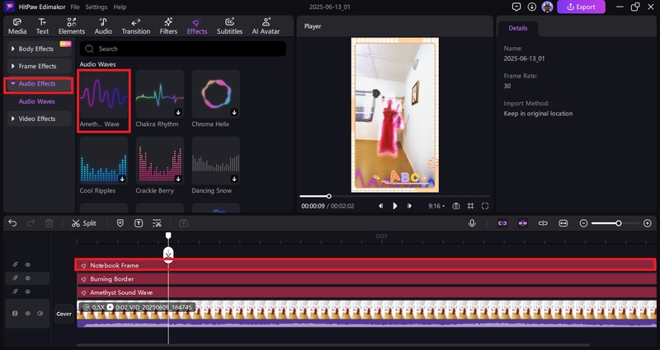Expand the Body Effects category

(37, 49)
